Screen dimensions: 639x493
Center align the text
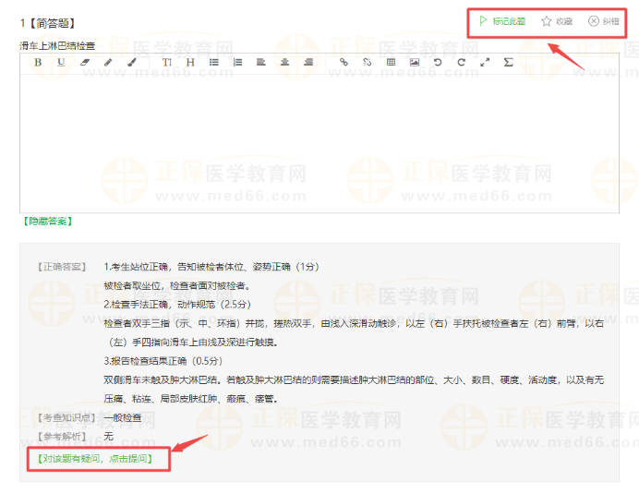[x=284, y=62]
